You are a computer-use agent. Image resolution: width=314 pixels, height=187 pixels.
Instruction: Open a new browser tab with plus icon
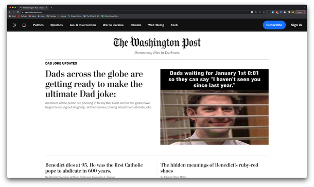[51, 8]
